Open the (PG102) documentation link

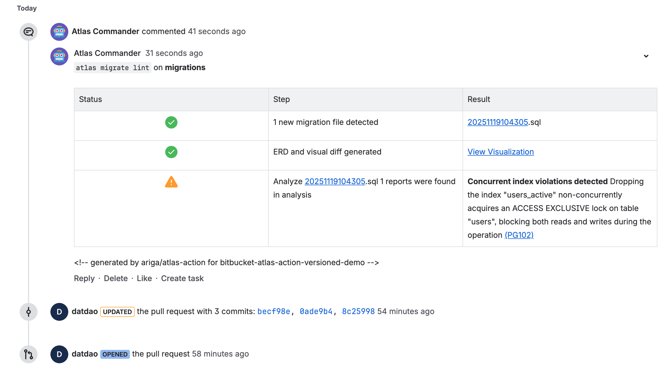pos(519,235)
